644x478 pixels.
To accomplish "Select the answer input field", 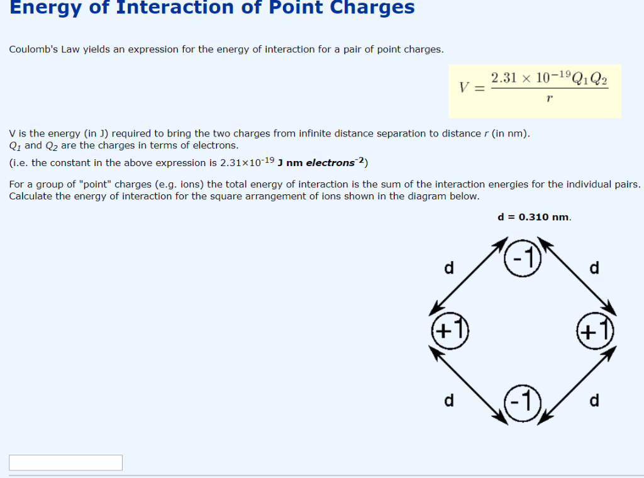I will click(65, 462).
